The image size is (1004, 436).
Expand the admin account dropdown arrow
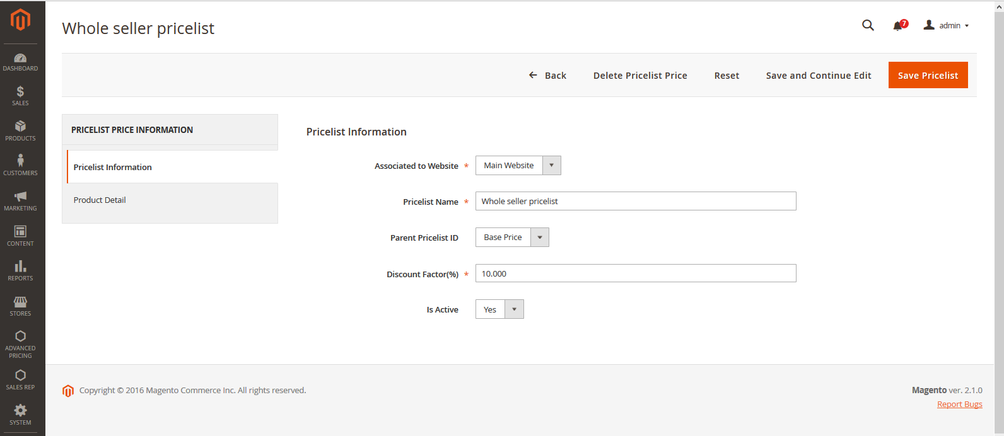pyautogui.click(x=967, y=26)
